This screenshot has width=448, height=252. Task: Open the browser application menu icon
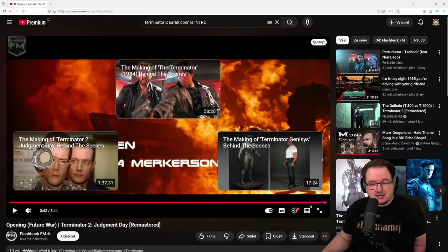[x=443, y=11]
